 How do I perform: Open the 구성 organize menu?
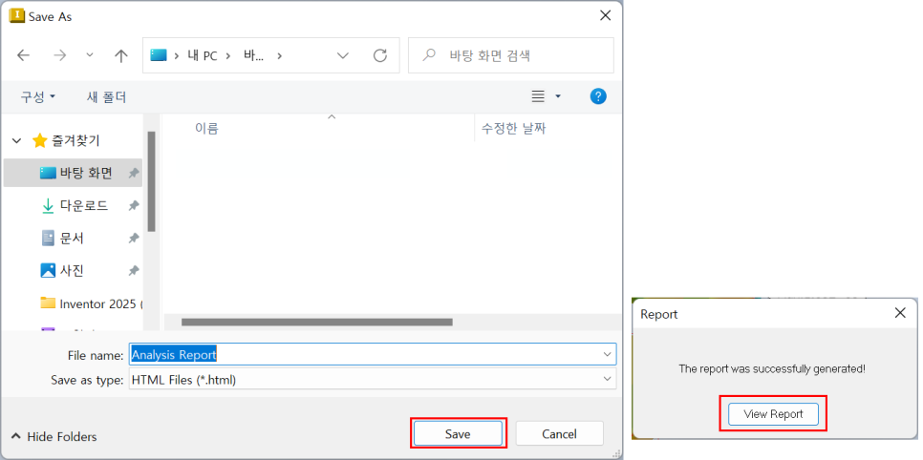(x=37, y=96)
